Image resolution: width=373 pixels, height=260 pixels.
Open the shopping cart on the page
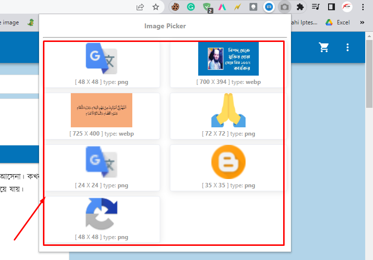[324, 47]
